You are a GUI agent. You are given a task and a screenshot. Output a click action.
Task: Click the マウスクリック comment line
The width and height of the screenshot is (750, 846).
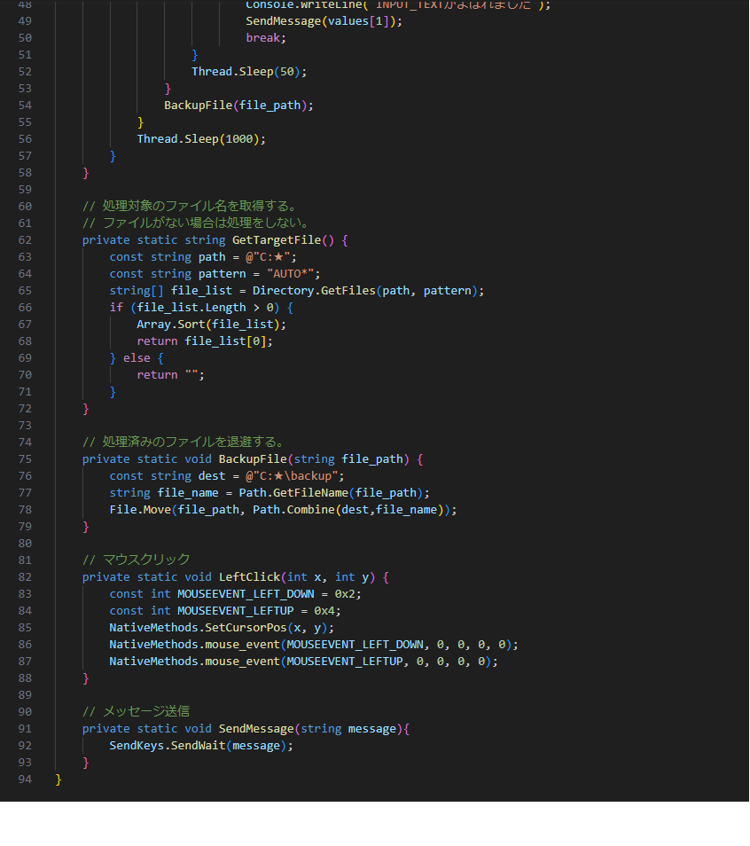tap(136, 560)
